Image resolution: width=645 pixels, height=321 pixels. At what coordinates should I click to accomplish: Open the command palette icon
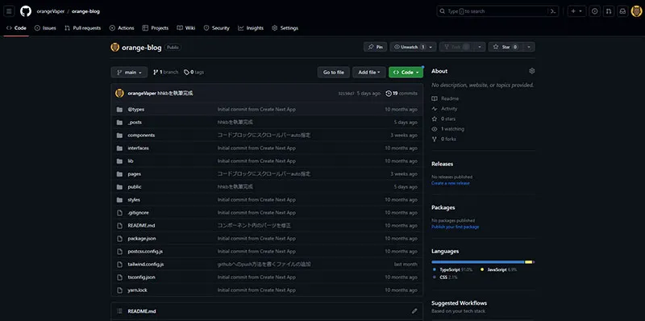click(554, 11)
